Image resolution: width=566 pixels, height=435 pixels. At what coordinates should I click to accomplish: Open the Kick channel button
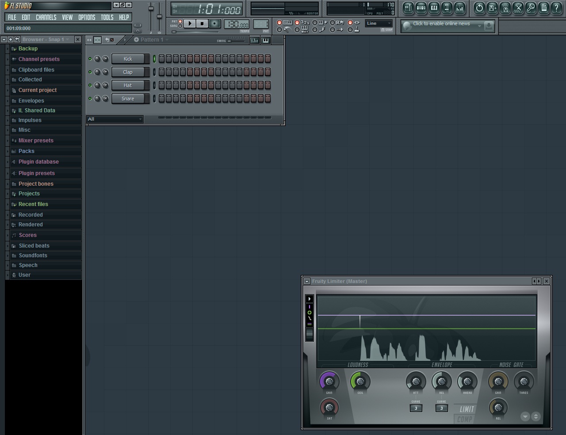point(128,59)
